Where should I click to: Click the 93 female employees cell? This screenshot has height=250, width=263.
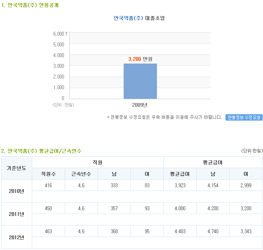147,208
